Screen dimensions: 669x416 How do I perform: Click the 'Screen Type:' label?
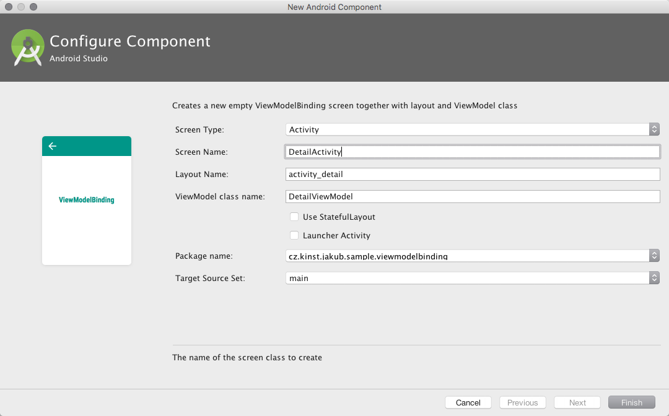tap(199, 129)
